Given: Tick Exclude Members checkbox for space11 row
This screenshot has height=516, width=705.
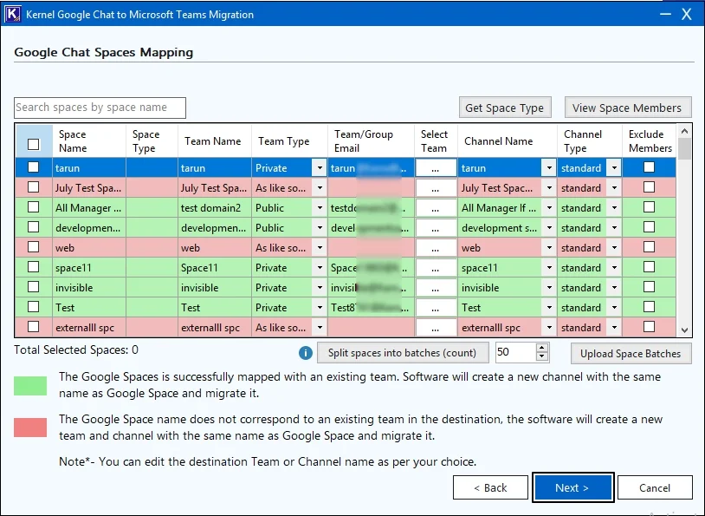Looking at the screenshot, I should coord(649,267).
